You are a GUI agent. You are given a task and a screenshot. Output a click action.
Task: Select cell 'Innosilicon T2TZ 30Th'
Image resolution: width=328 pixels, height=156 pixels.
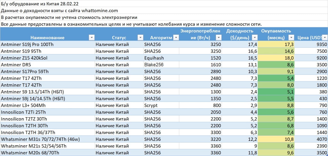pos(47,119)
